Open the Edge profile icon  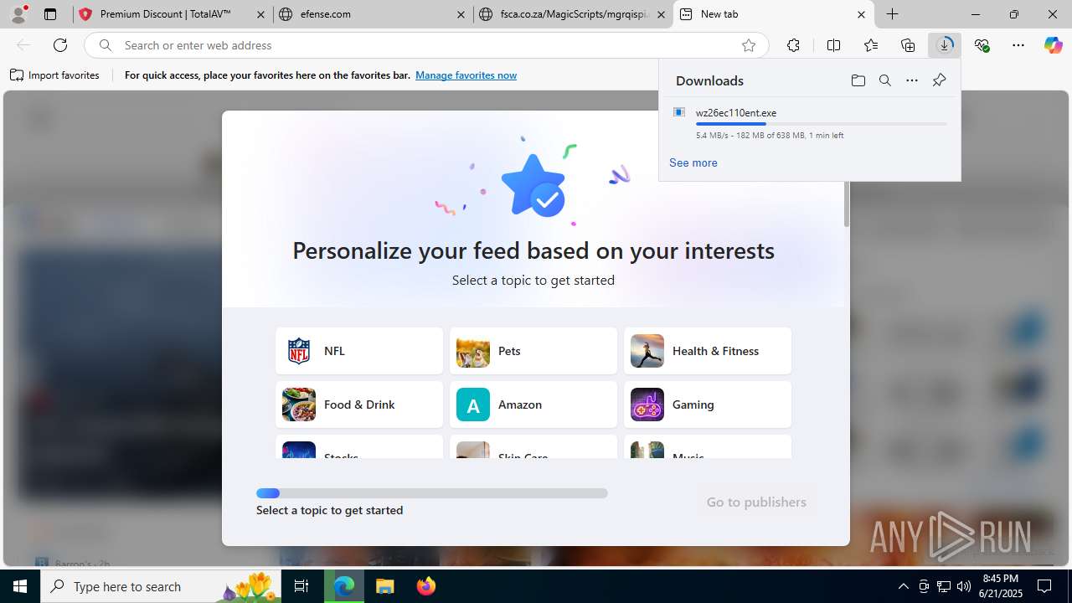click(18, 14)
